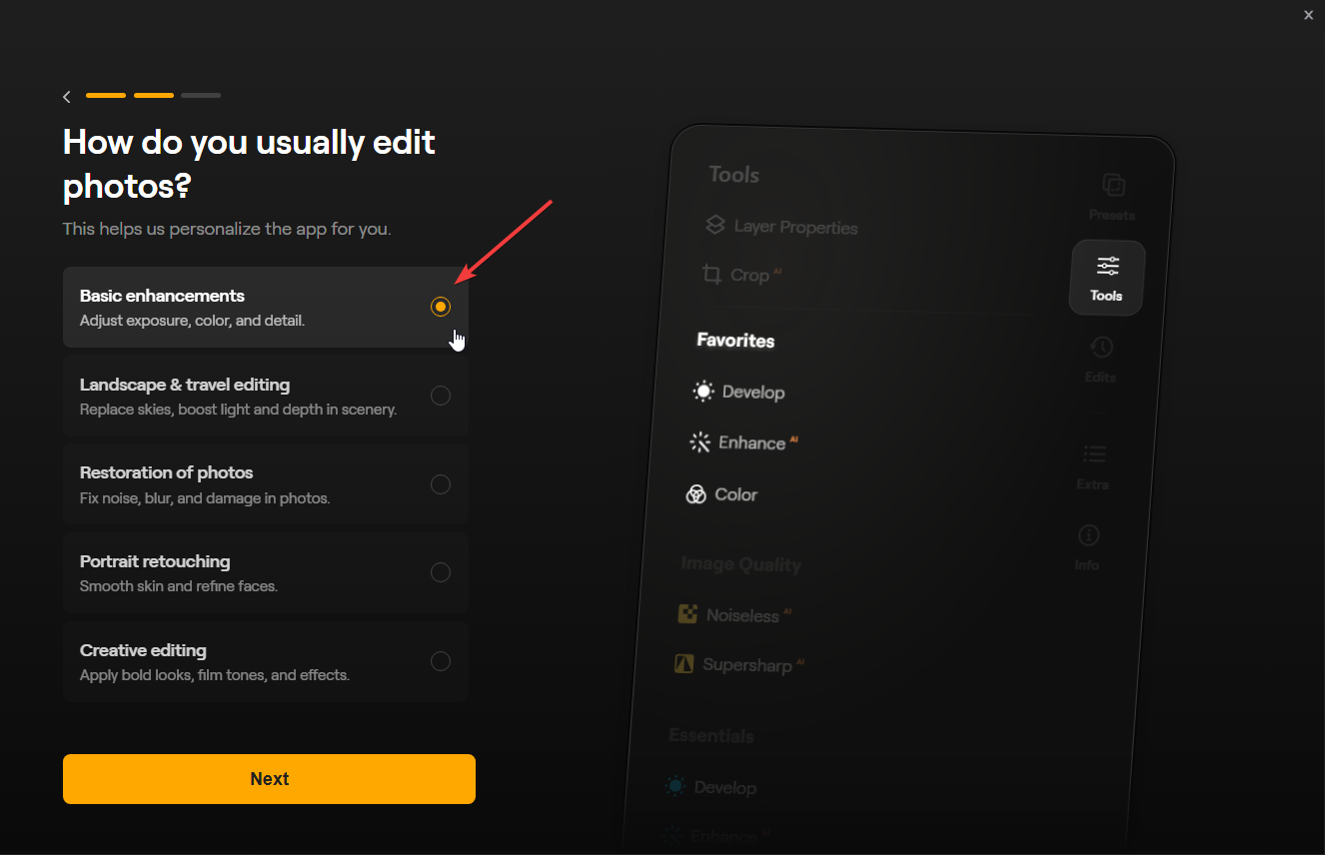The image size is (1325, 855).
Task: Click the gray unfilled progress step indicator
Action: pos(201,96)
